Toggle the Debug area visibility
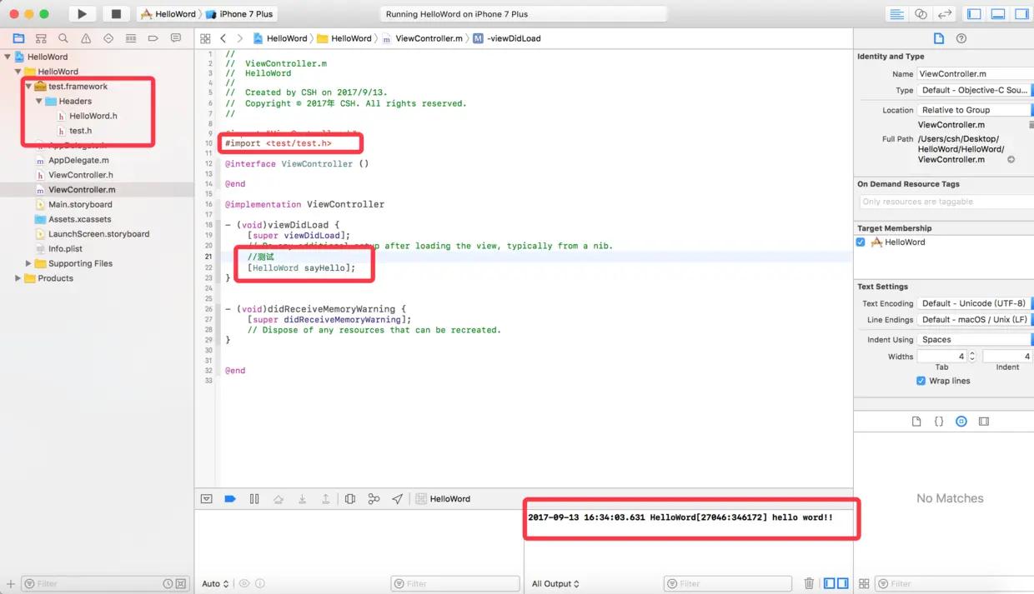 pyautogui.click(x=997, y=14)
